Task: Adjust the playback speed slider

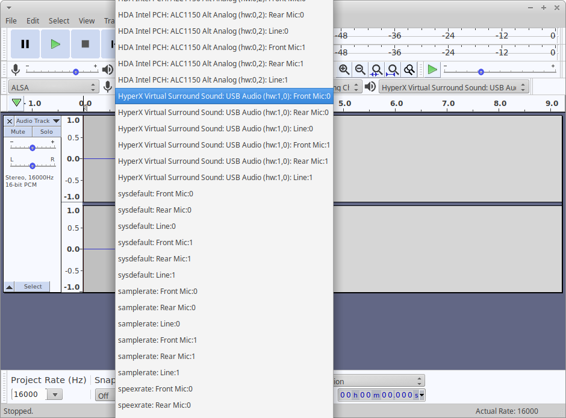Action: pyautogui.click(x=481, y=71)
